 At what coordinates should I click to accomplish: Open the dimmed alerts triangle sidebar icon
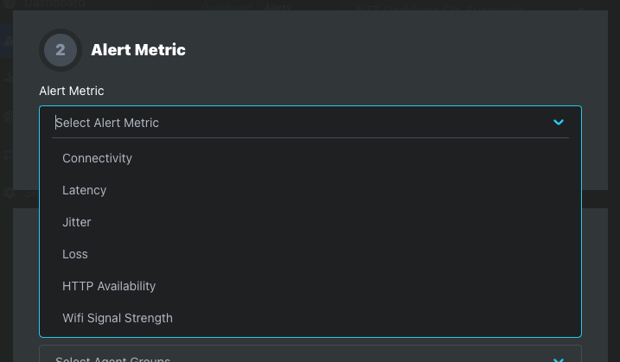click(x=9, y=41)
